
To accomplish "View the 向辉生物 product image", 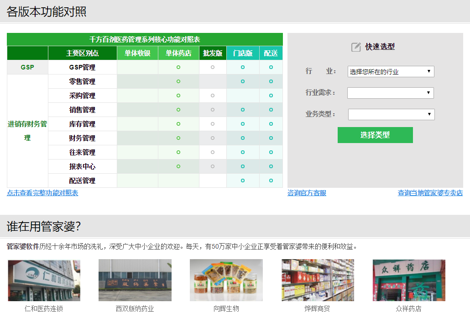I will (226, 280).
